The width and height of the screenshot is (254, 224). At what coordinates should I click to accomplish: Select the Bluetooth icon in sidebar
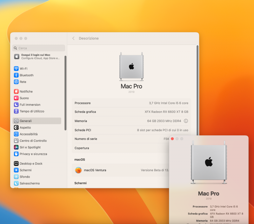[16, 75]
